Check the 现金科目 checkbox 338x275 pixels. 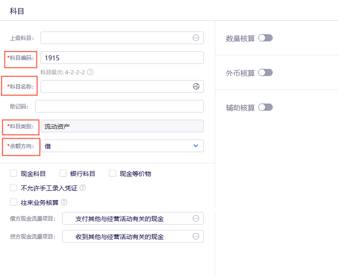click(14, 173)
